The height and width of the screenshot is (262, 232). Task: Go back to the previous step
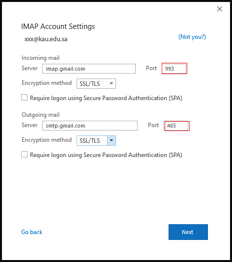coord(32,232)
